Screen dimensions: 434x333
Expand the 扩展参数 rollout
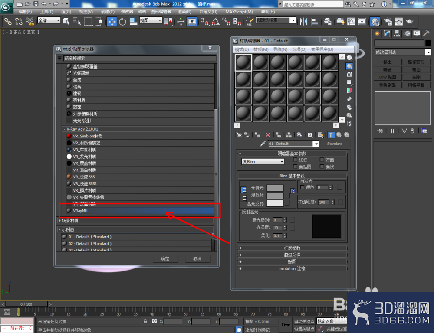292,248
